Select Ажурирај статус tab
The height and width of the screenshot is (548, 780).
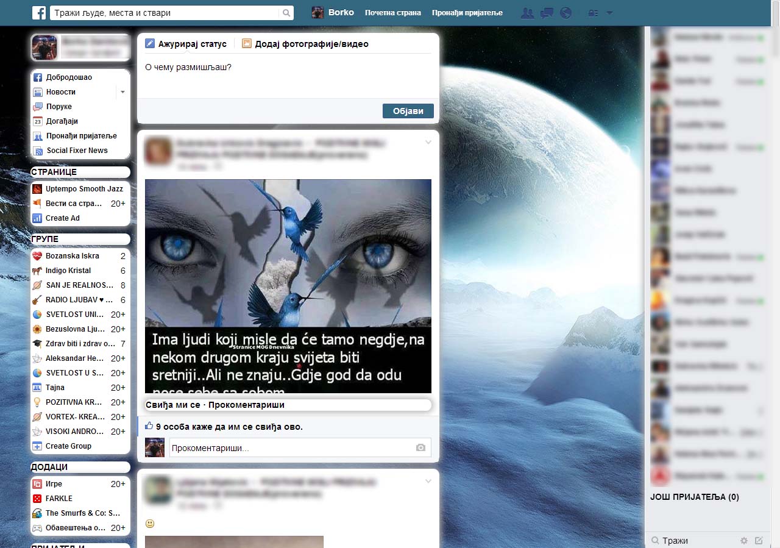pyautogui.click(x=186, y=44)
